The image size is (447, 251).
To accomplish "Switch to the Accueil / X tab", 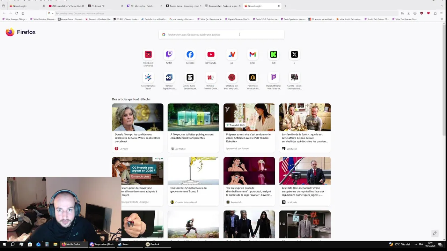I will click(x=105, y=6).
